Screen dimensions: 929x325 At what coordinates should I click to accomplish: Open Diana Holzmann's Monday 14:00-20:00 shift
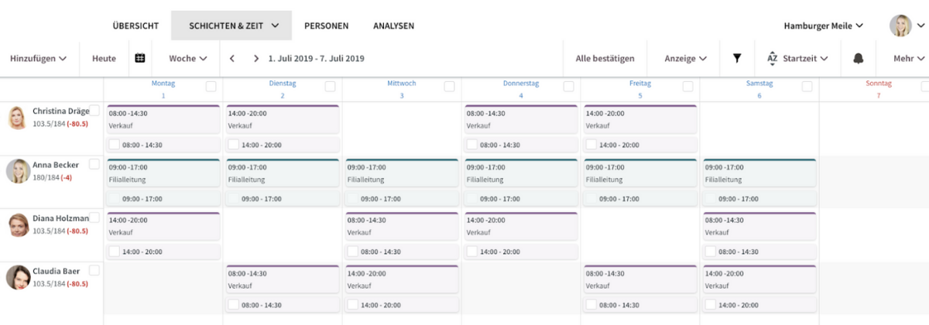click(163, 226)
